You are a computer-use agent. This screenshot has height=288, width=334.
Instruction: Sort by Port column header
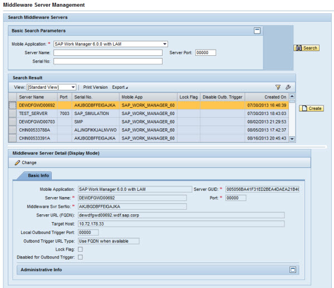point(65,97)
